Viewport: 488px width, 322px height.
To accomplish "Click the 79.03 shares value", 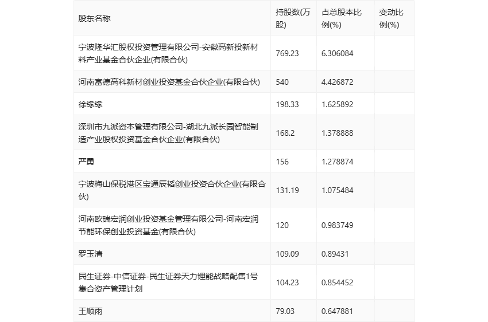I will [x=285, y=311].
